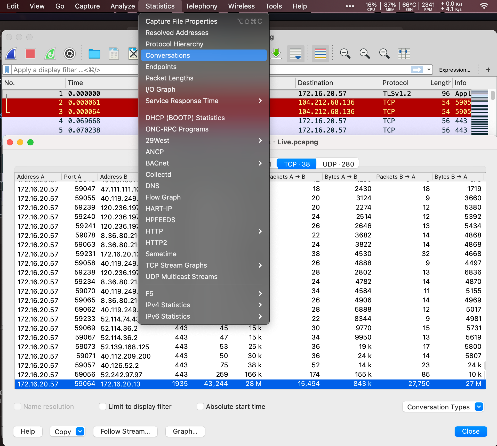Click the red stop capture icon
Image resolution: width=497 pixels, height=446 pixels.
tap(30, 54)
